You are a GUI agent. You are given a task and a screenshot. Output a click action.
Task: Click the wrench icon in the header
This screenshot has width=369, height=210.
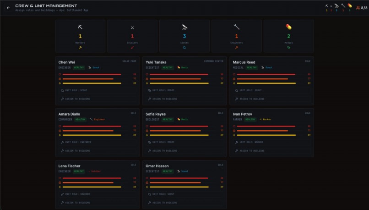[x=343, y=6]
